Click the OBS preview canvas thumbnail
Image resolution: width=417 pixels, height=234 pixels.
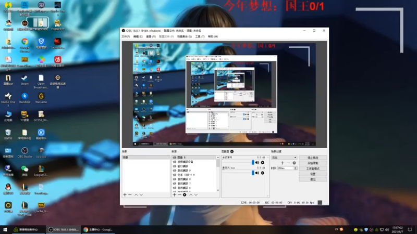(x=224, y=94)
